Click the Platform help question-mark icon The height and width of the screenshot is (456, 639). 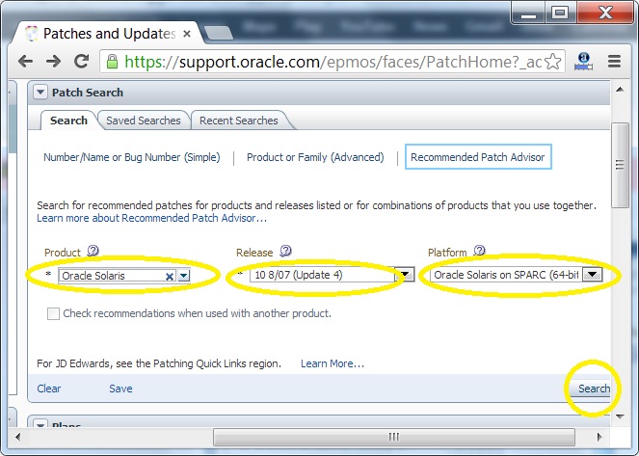[x=480, y=250]
